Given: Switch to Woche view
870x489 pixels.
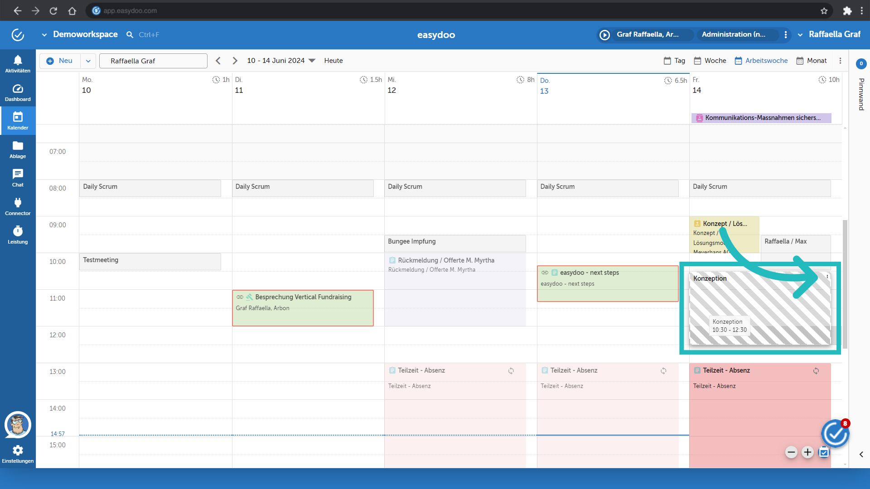Looking at the screenshot, I should [710, 61].
